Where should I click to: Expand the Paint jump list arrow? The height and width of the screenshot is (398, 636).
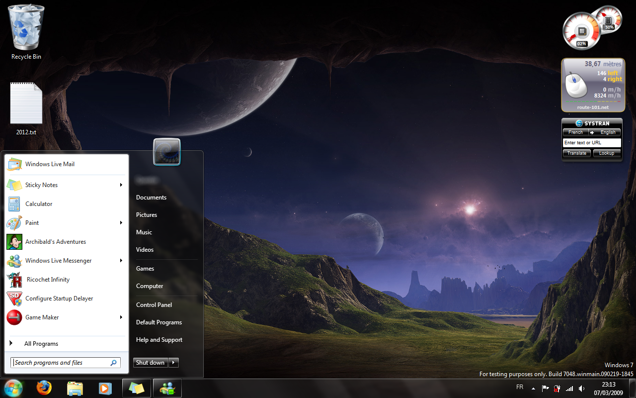tap(121, 223)
